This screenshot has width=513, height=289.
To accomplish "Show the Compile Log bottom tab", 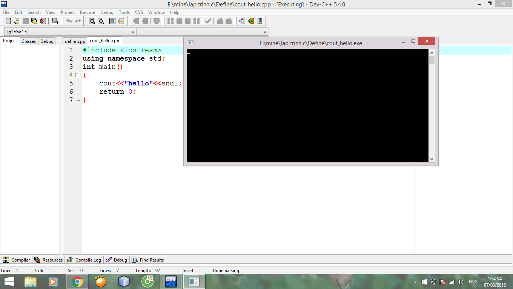I will pos(84,260).
